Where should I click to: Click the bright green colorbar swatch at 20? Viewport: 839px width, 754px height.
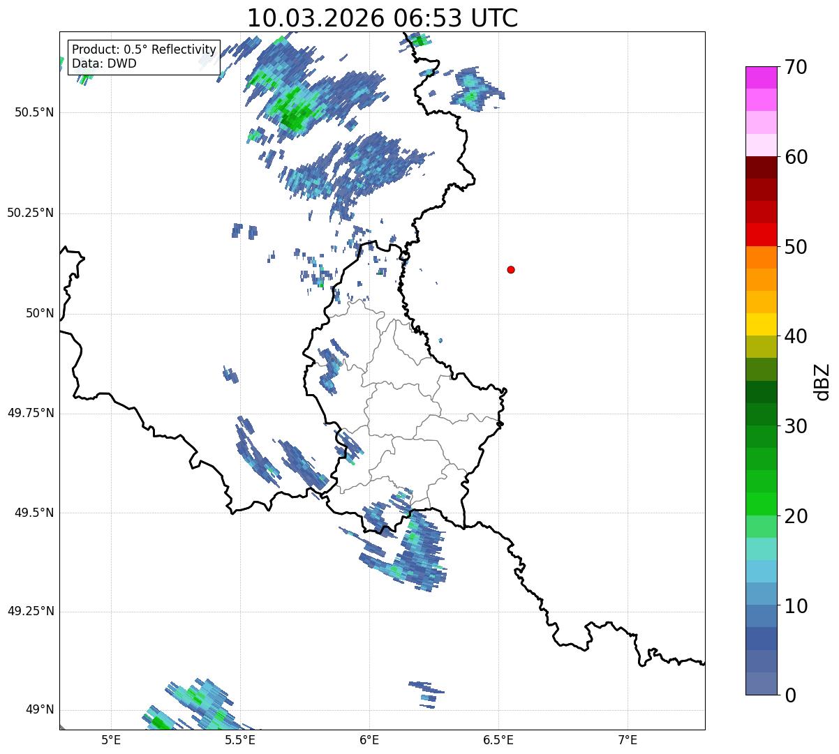click(x=761, y=504)
